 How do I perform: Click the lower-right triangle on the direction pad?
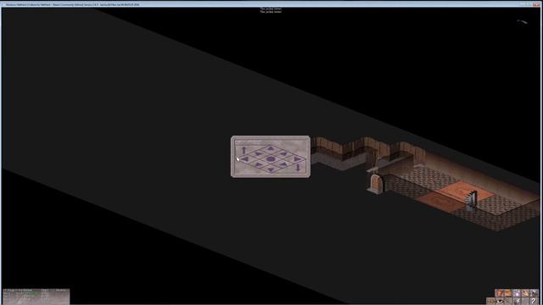(x=283, y=164)
